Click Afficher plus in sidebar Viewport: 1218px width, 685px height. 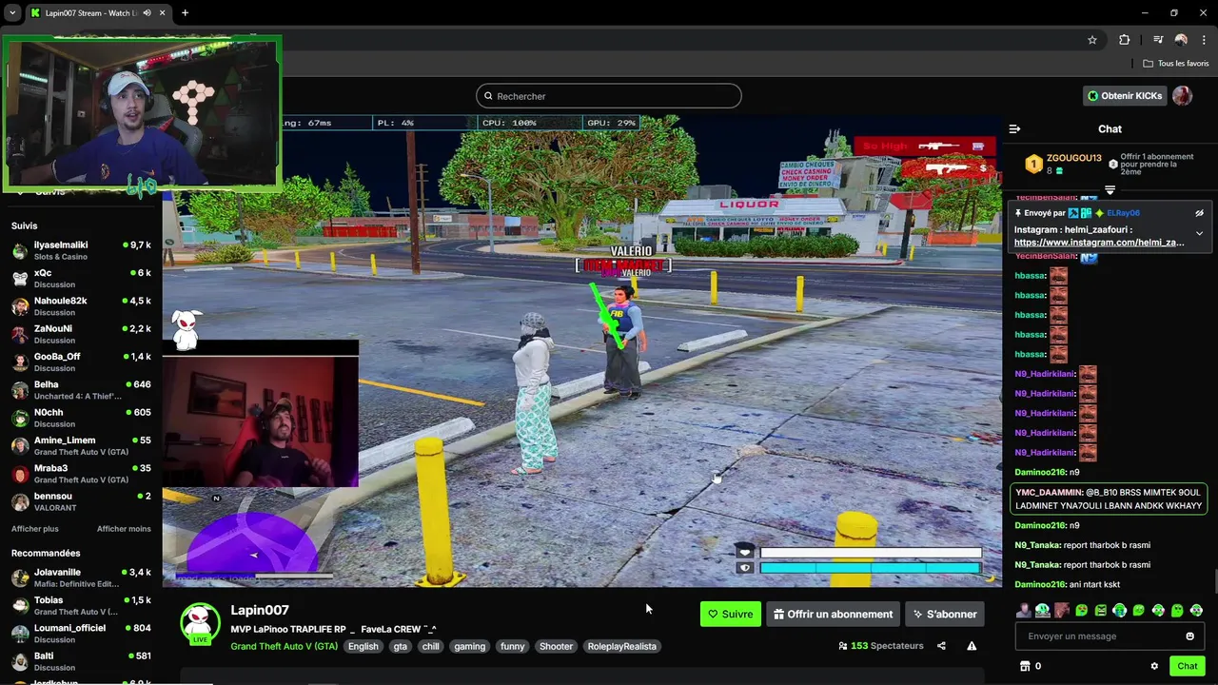pos(35,529)
